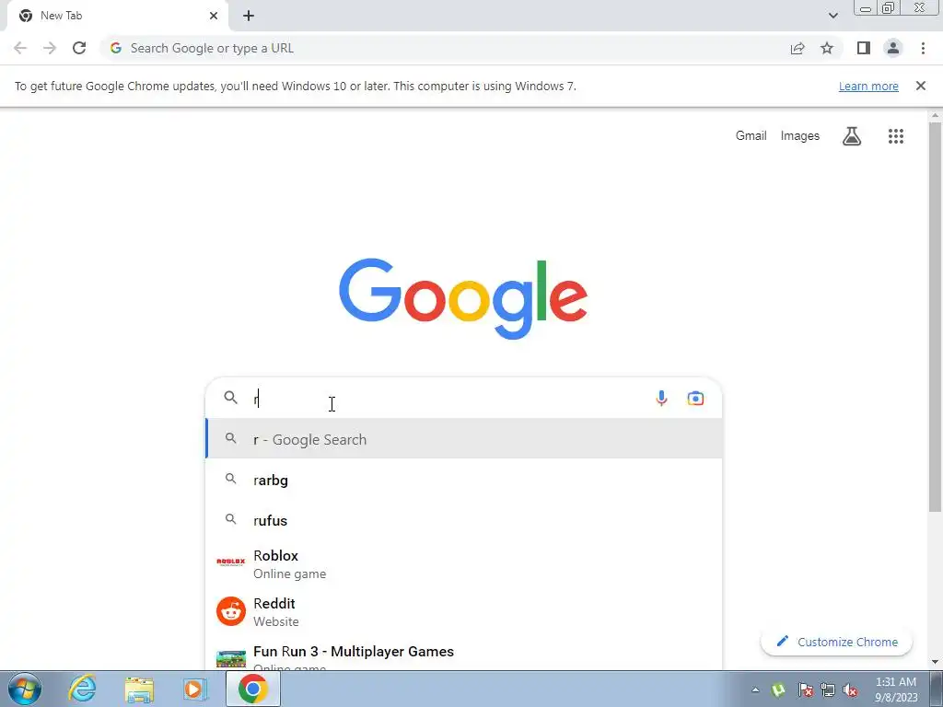The width and height of the screenshot is (943, 707).
Task: Open Windows Media Player from taskbar
Action: click(194, 689)
